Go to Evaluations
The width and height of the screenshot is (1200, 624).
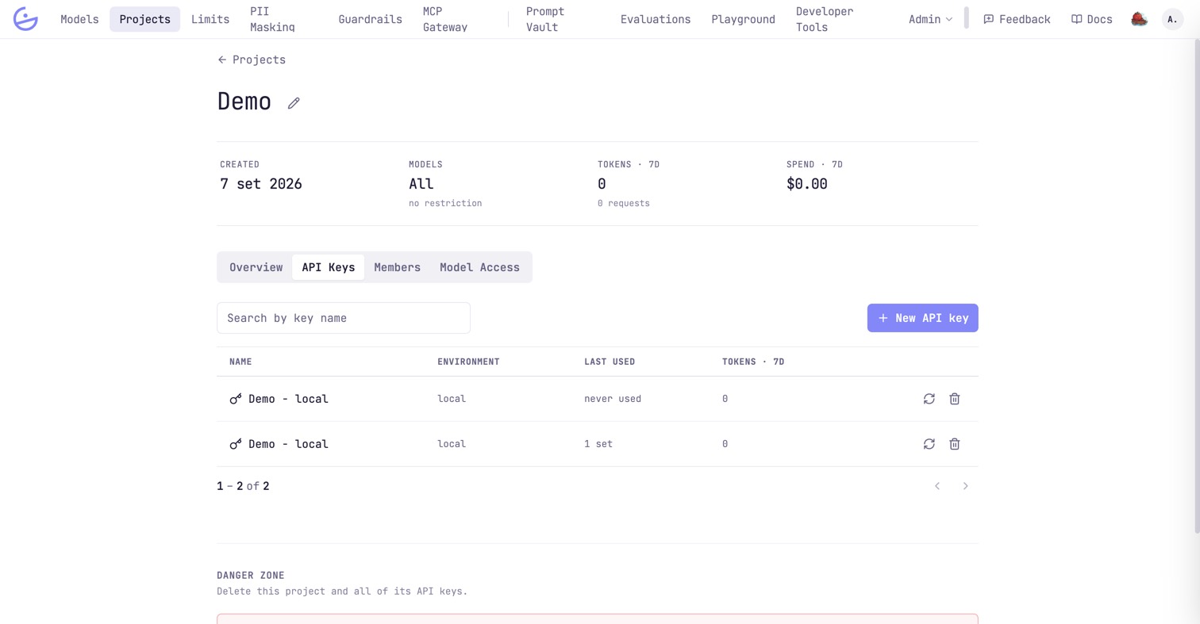656,19
